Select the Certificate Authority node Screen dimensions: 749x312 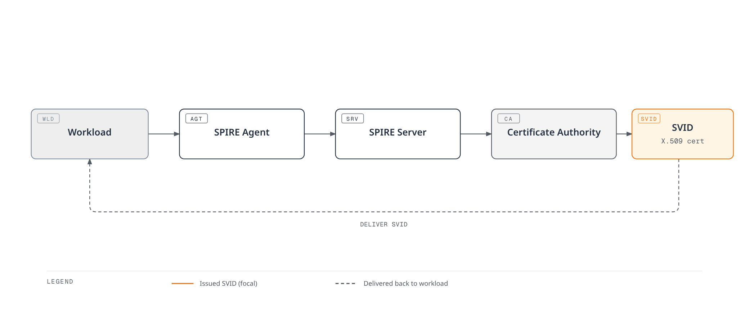(554, 134)
